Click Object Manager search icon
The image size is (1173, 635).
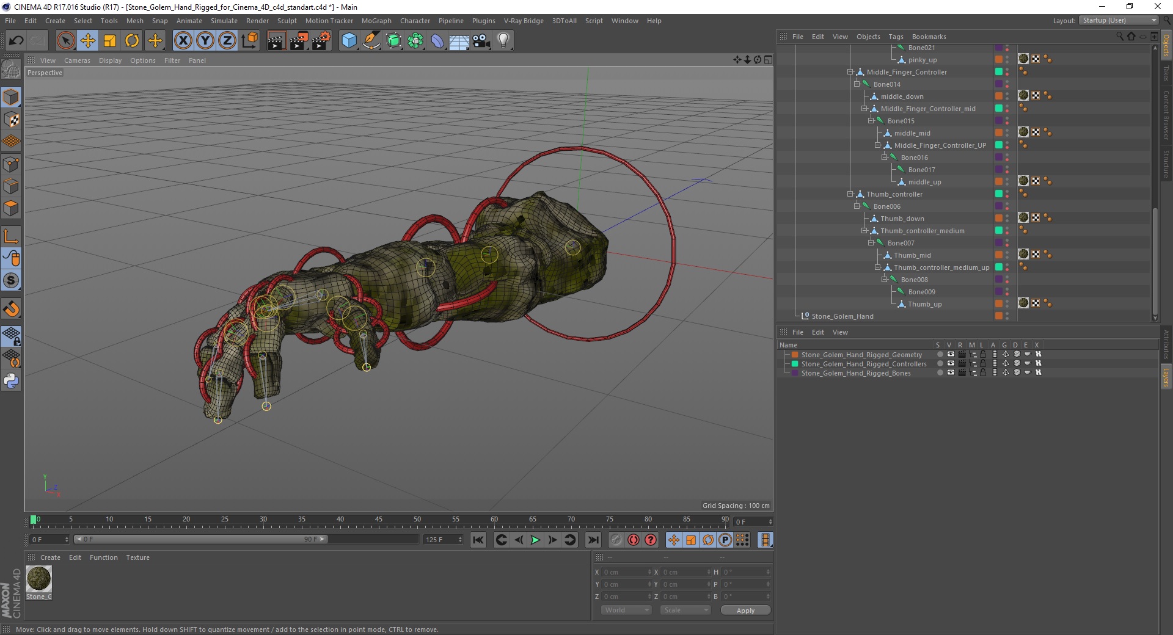click(1119, 37)
